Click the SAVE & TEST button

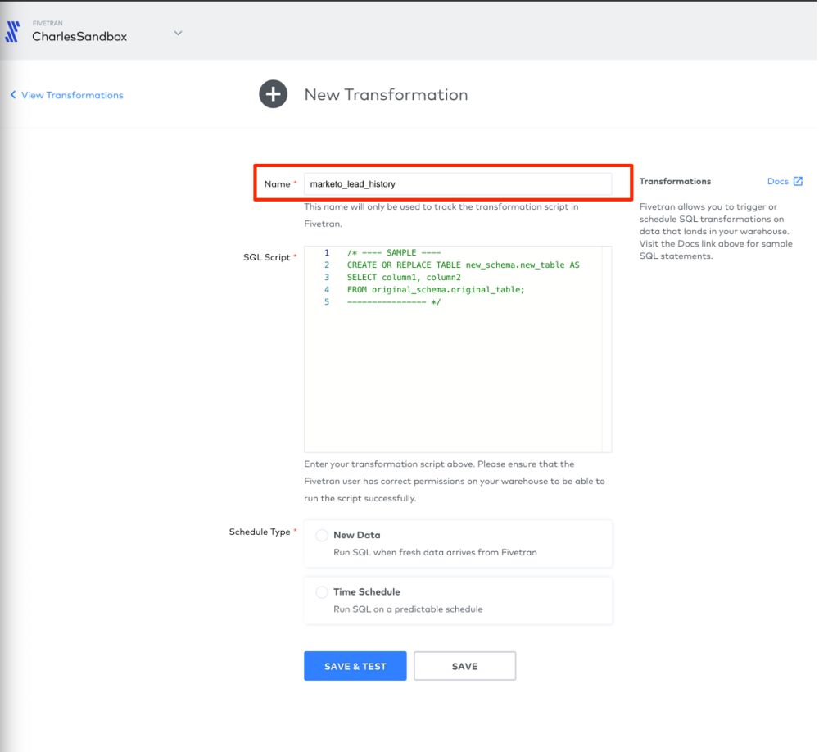pos(355,666)
